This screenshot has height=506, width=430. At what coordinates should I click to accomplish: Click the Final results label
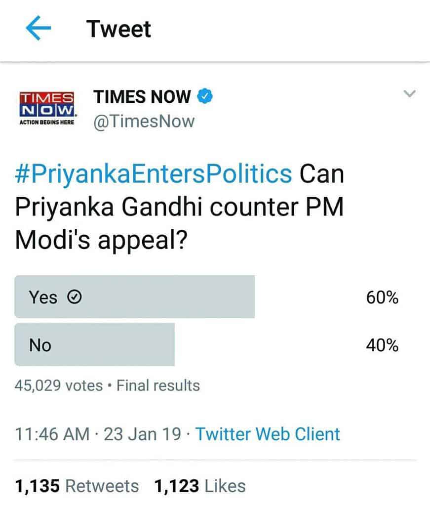(158, 385)
